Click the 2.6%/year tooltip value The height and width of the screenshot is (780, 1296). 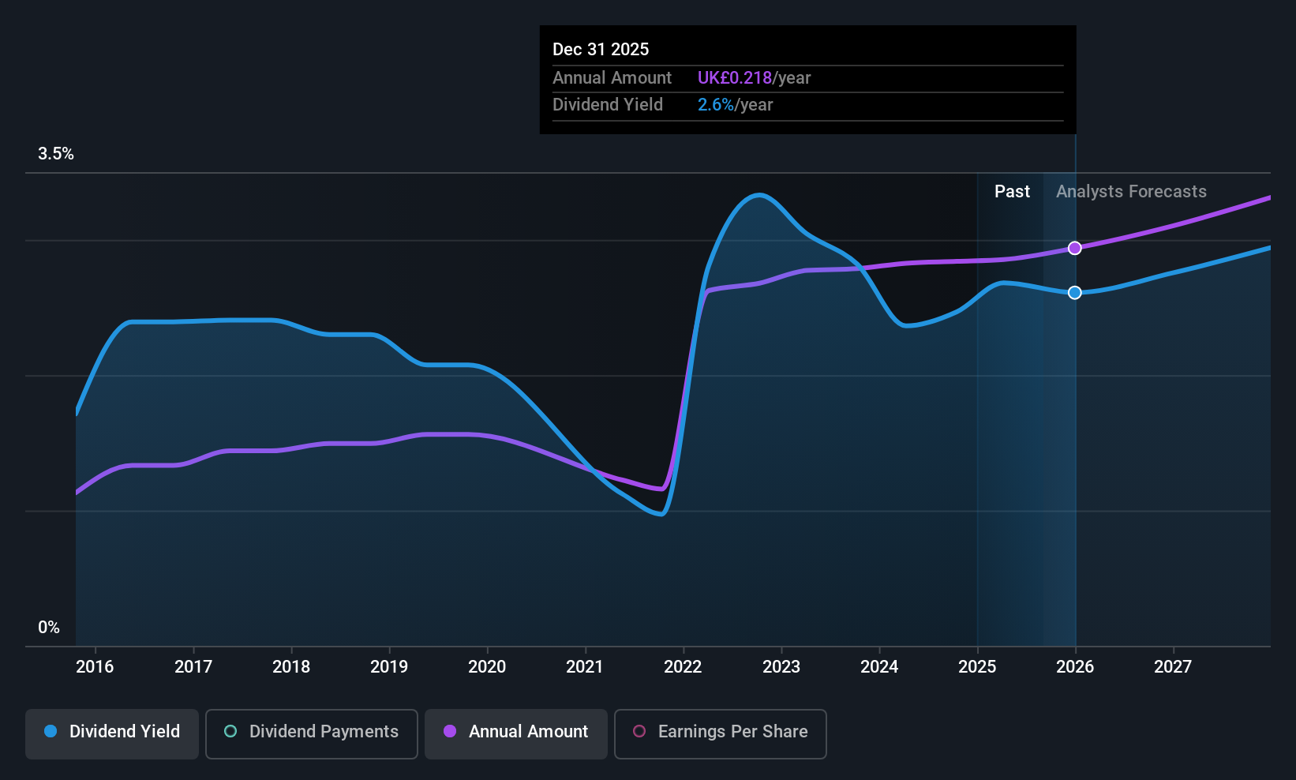(735, 105)
